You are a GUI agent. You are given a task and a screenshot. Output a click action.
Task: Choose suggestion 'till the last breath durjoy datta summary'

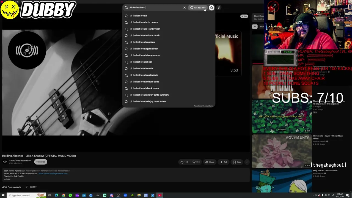169,95
